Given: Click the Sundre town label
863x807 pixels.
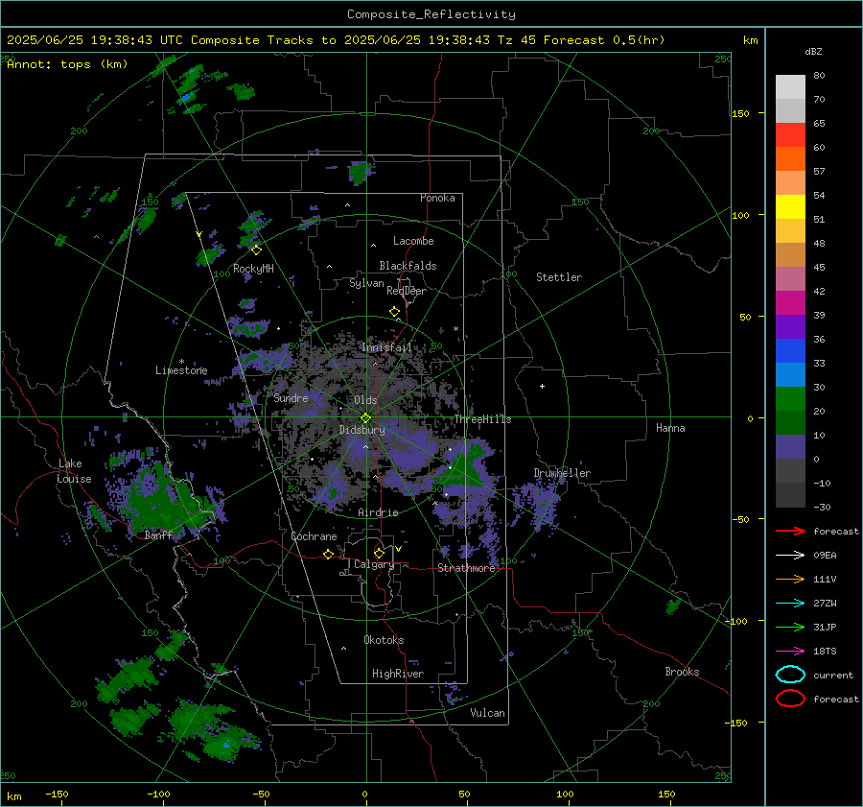Looking at the screenshot, I should click(x=291, y=398).
